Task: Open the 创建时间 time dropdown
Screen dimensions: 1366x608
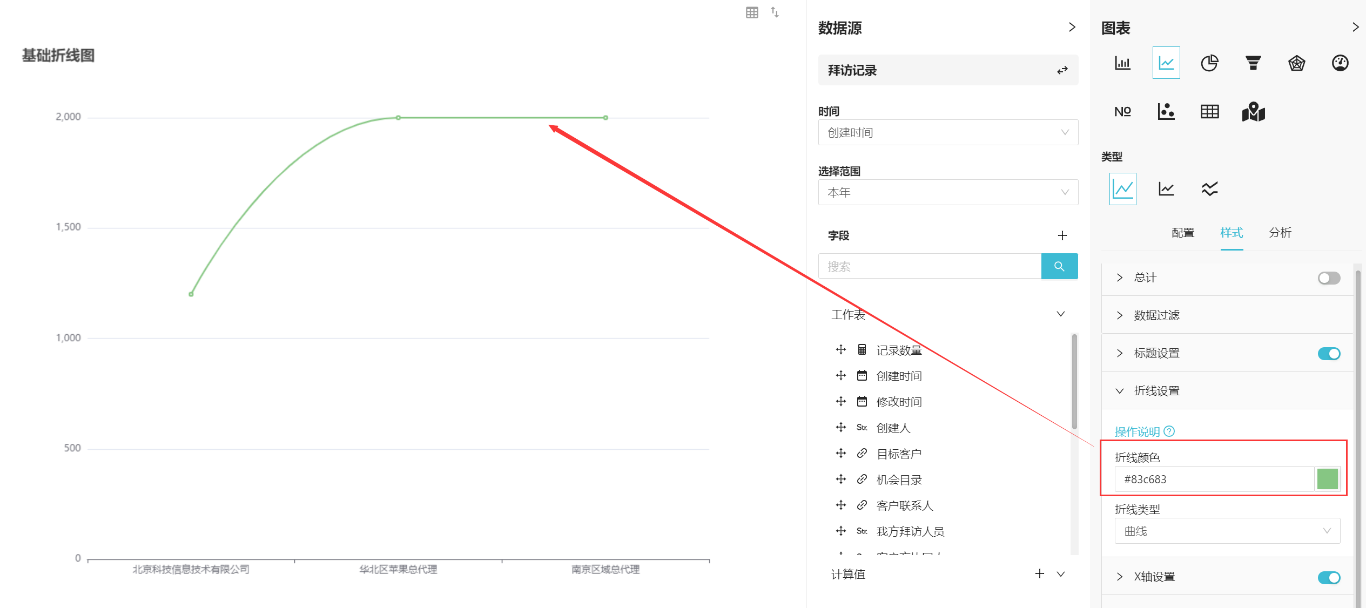Action: click(x=947, y=132)
